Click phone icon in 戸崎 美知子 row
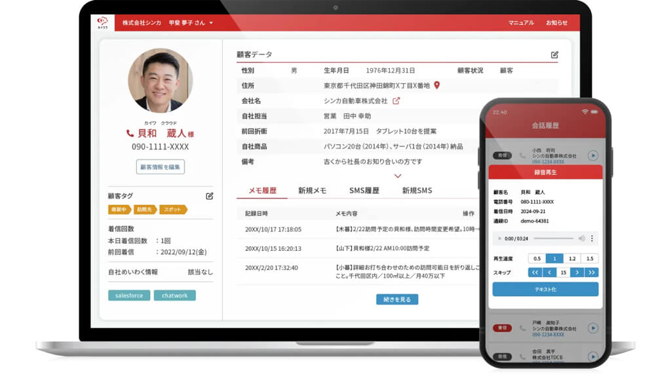The image size is (671, 376). pos(522,328)
